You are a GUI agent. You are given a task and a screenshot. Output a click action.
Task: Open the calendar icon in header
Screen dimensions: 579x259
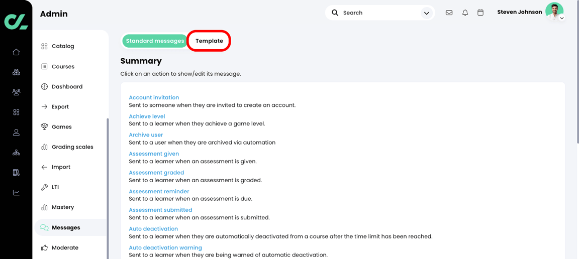(x=480, y=13)
